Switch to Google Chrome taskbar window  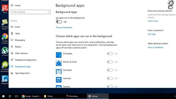31,96
